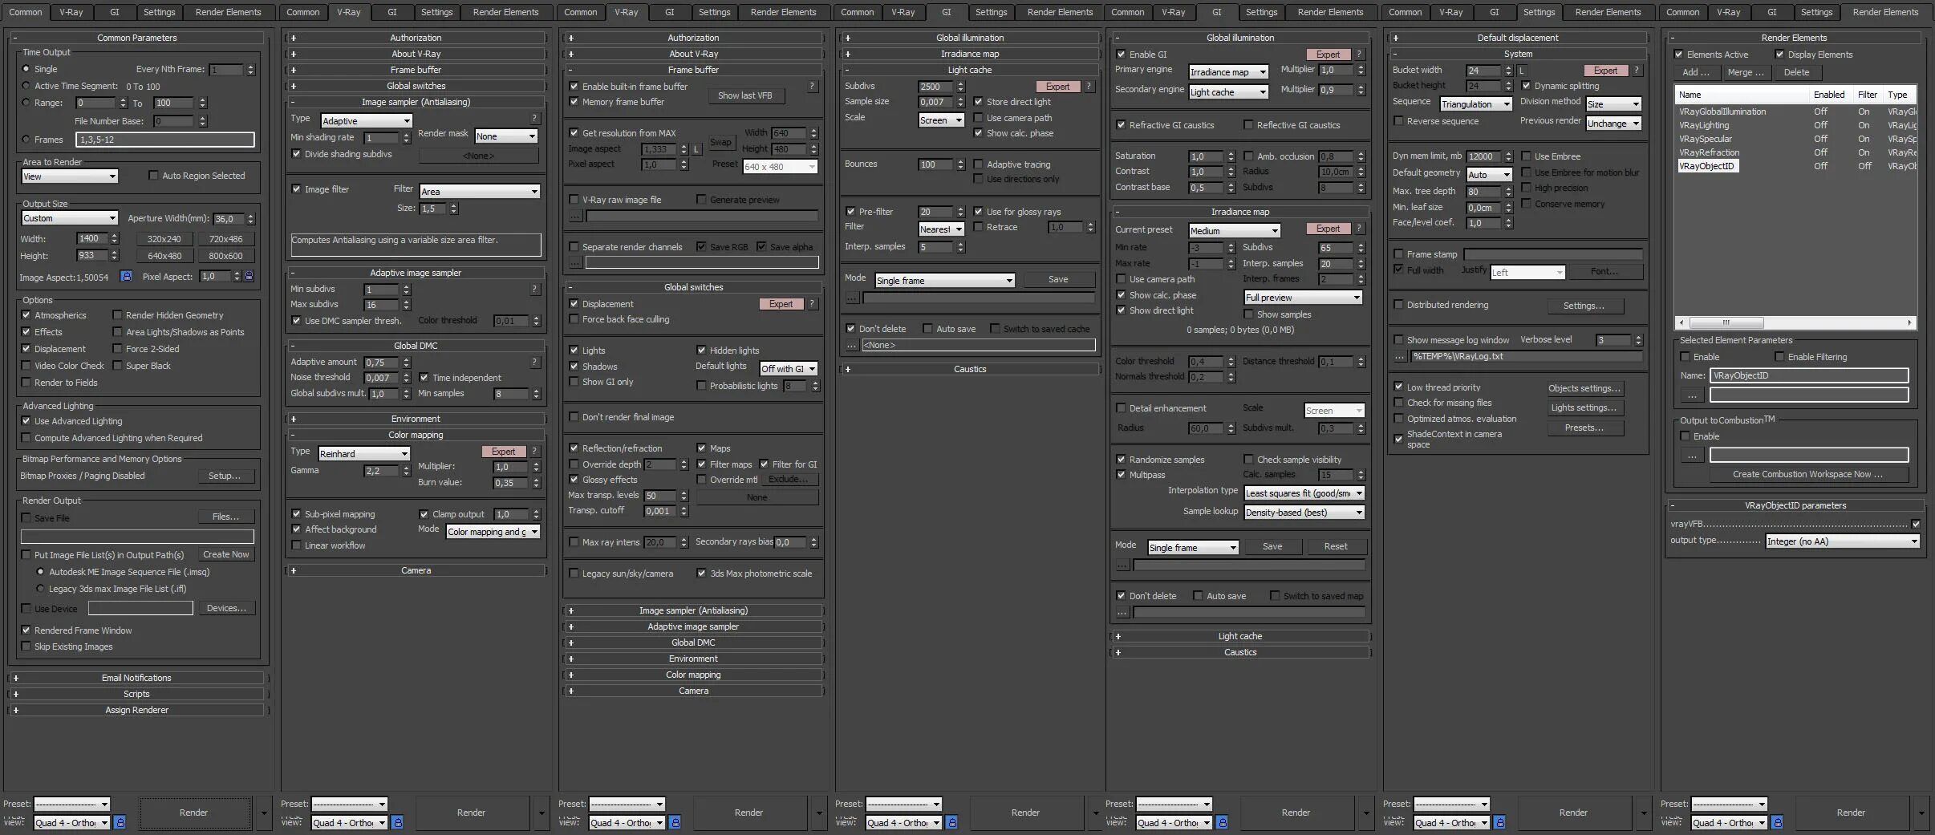Viewport: 1935px width, 835px height.
Task: Click Show last VFB button
Action: coord(745,95)
